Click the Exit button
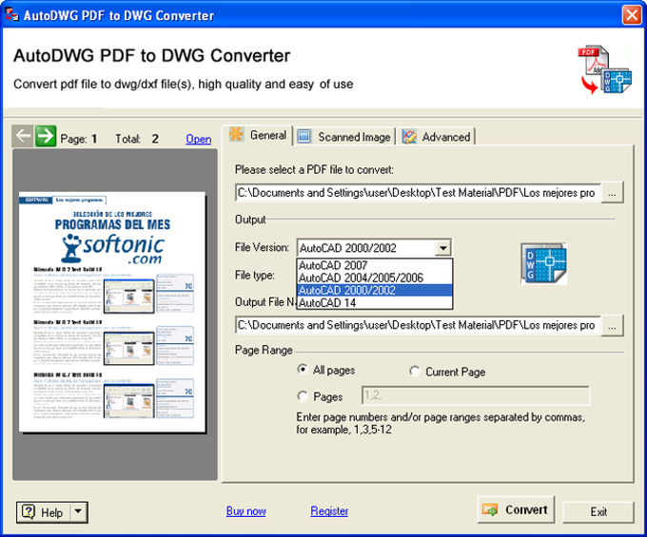 tap(598, 512)
